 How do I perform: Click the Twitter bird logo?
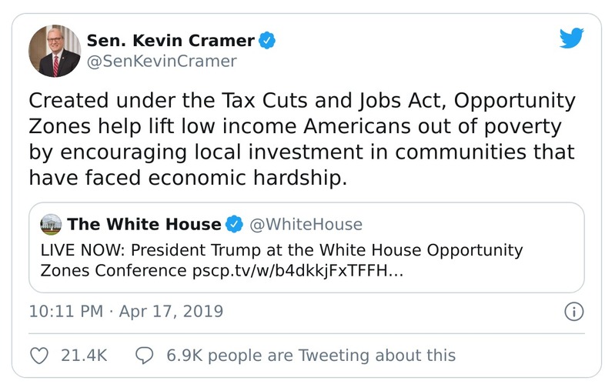pos(572,38)
